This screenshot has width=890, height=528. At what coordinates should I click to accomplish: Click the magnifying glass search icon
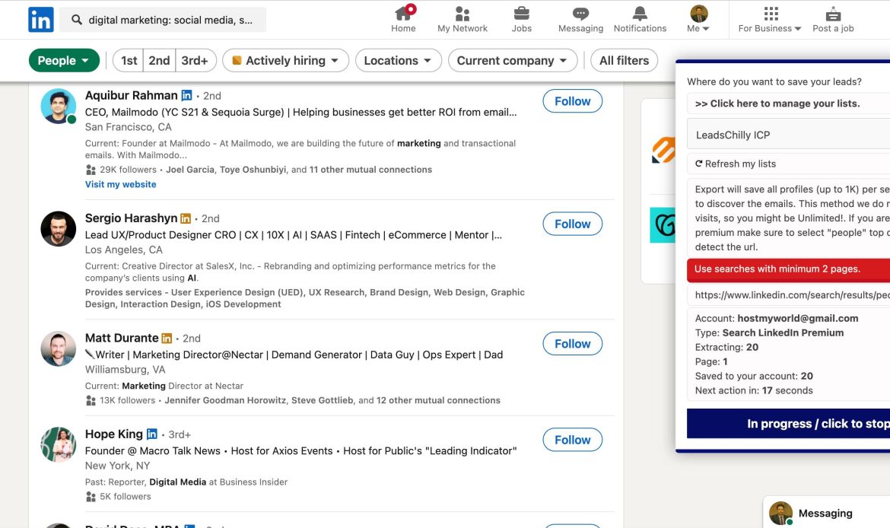click(77, 20)
